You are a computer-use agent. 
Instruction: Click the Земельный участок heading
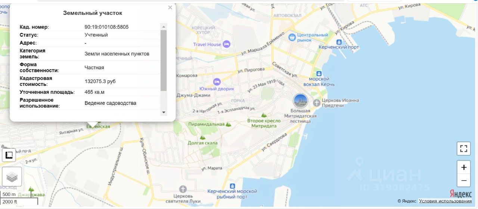pyautogui.click(x=93, y=13)
